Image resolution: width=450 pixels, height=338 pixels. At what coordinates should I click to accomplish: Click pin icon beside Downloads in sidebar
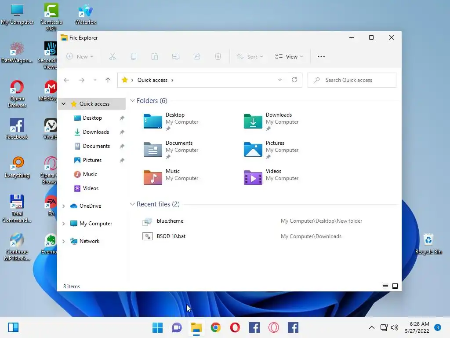(122, 132)
